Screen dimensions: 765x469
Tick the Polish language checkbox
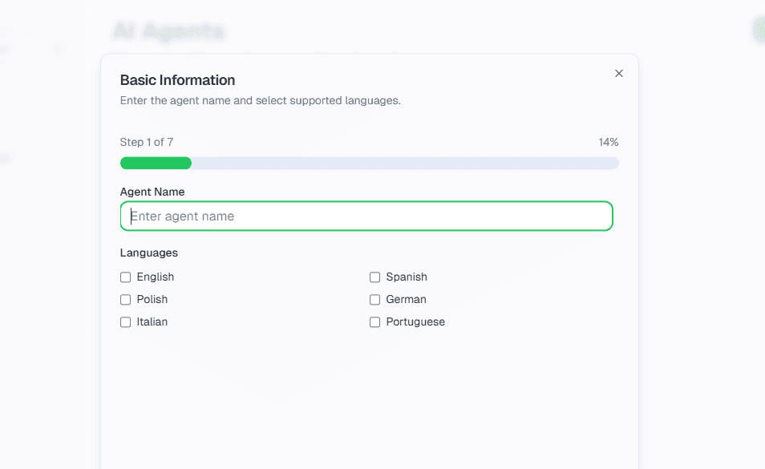pos(125,300)
